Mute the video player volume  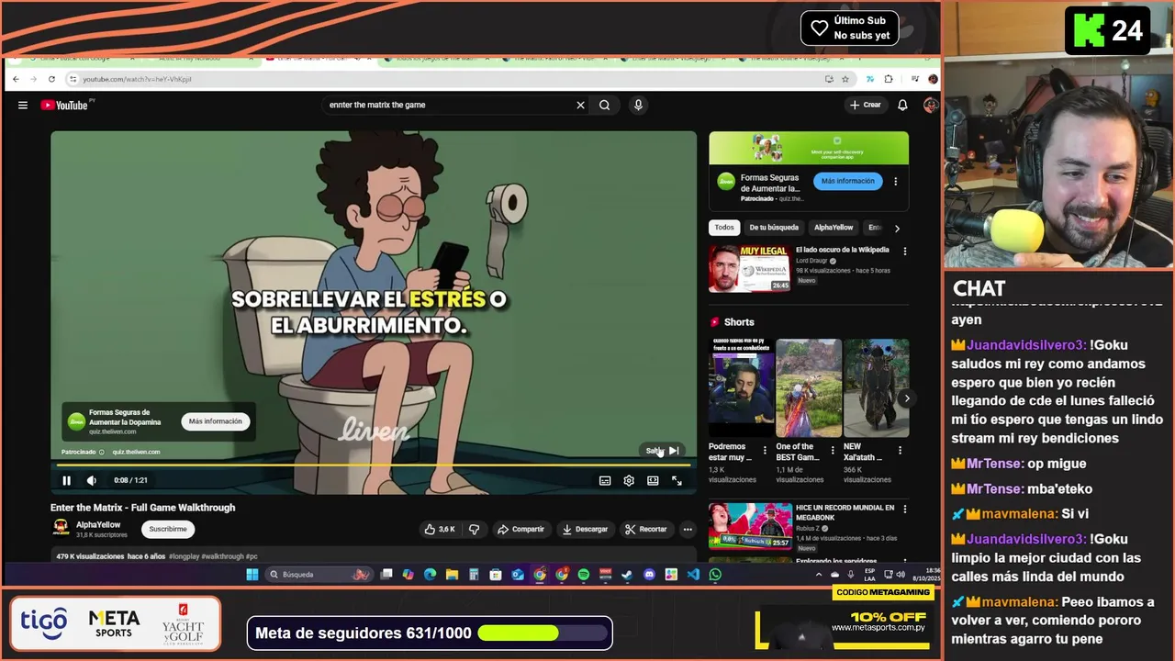coord(91,480)
